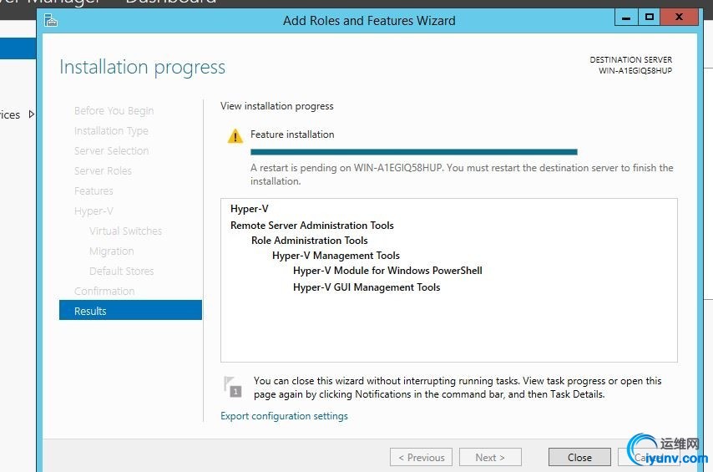Click the notifications flag icon
This screenshot has width=713, height=472.
tap(233, 387)
